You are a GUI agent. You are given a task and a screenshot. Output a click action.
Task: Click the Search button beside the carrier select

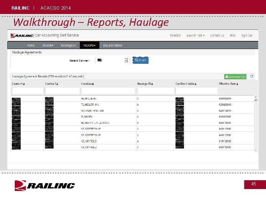[140, 60]
